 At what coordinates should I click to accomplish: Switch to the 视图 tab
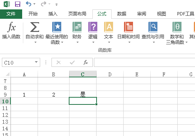[x=162, y=14]
